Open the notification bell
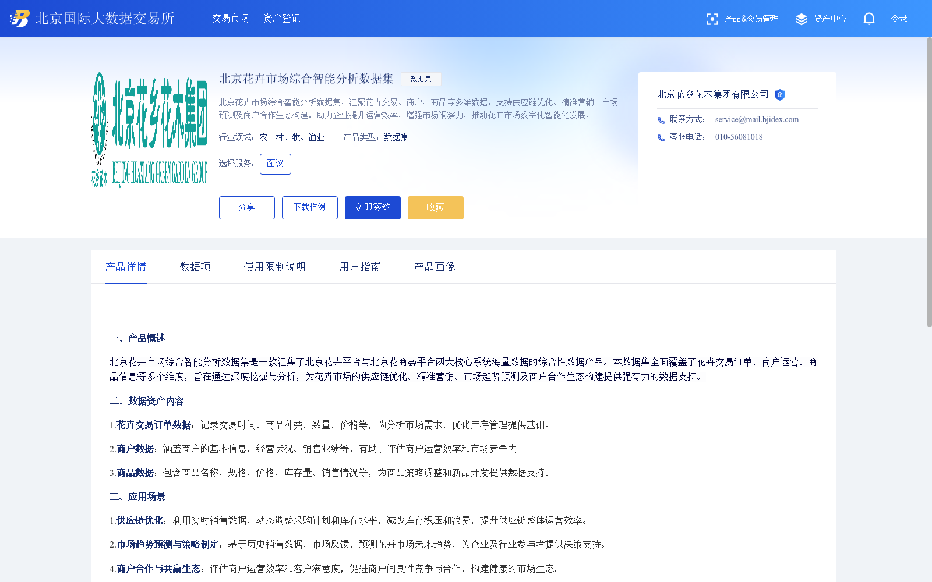 point(869,19)
